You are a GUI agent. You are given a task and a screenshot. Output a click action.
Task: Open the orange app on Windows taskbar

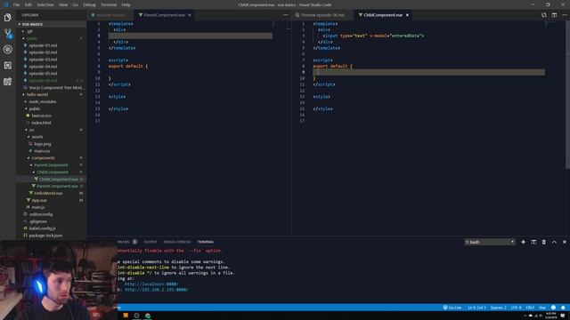(x=126, y=316)
